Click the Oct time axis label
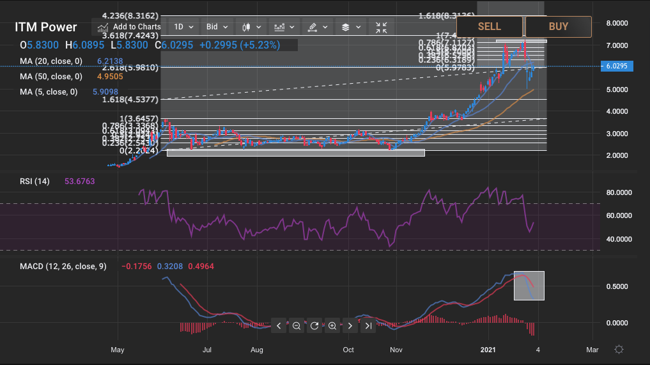This screenshot has height=365, width=650. point(348,350)
